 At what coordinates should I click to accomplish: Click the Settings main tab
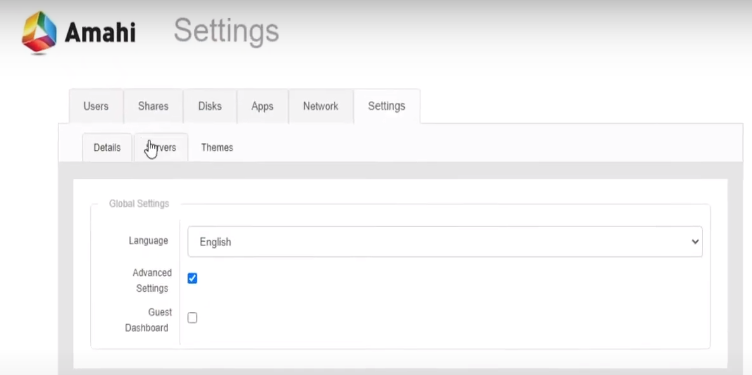[386, 107]
